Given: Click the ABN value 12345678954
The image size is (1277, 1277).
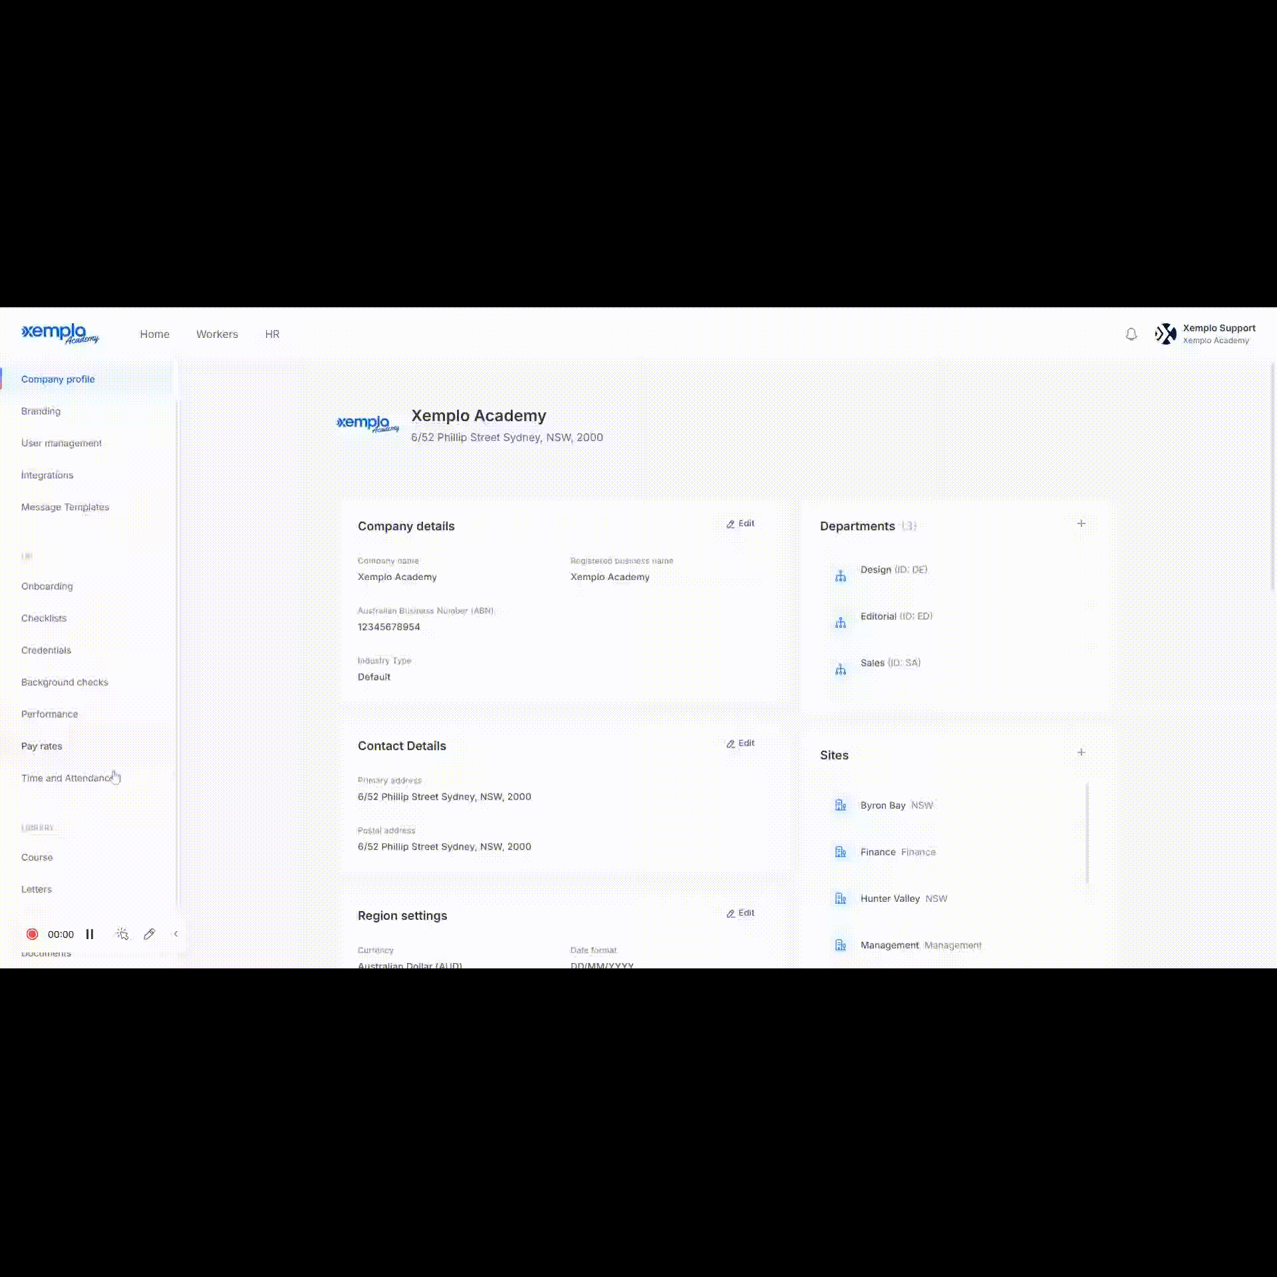Looking at the screenshot, I should [x=389, y=627].
